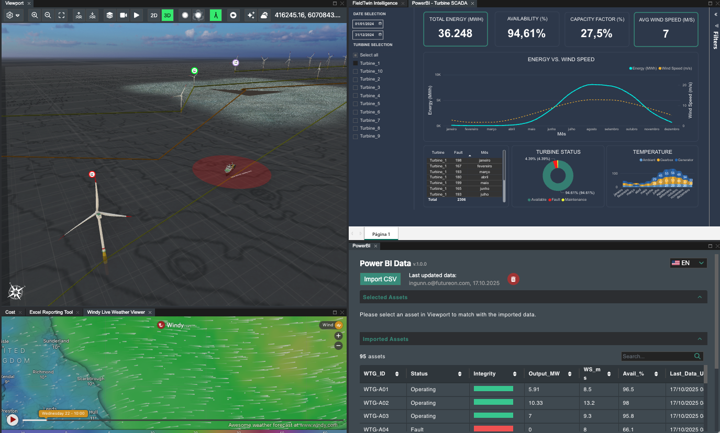Click the weather cloud icon in Viewport toolbar

[x=264, y=15]
